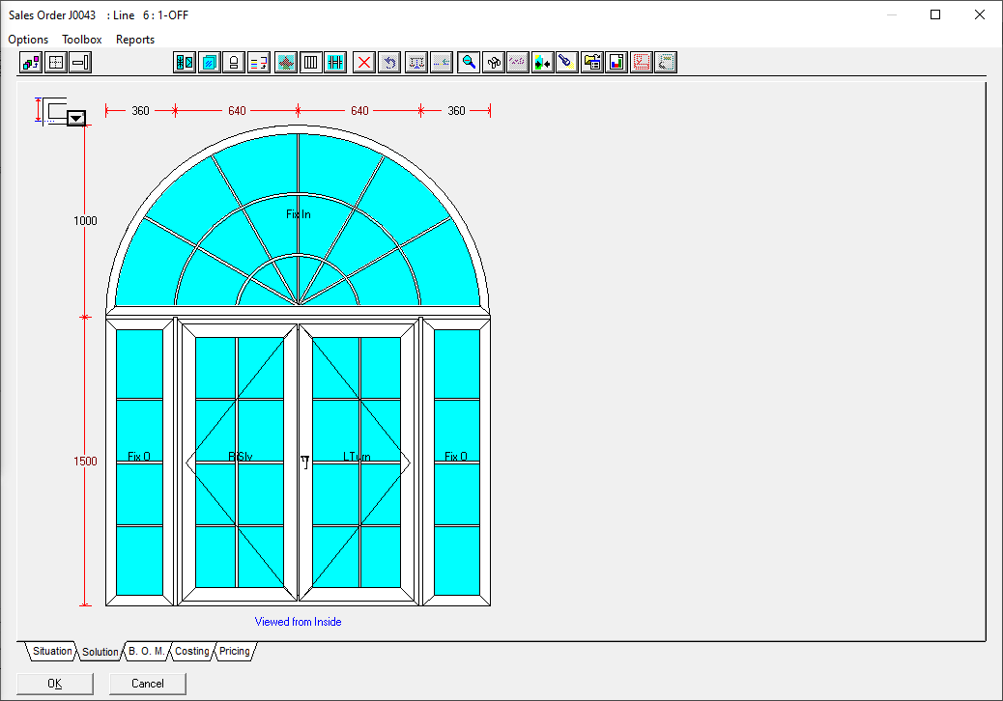Screen dimensions: 1003x701
Task: Click the folder with list icon
Action: coord(591,63)
